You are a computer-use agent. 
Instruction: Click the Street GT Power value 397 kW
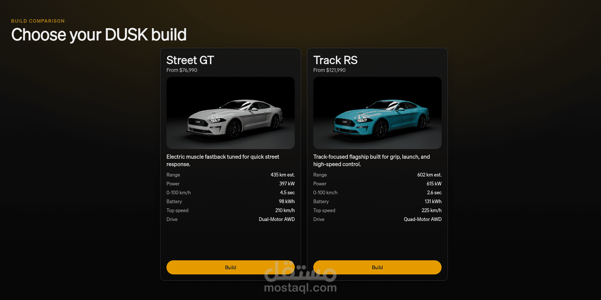click(287, 184)
